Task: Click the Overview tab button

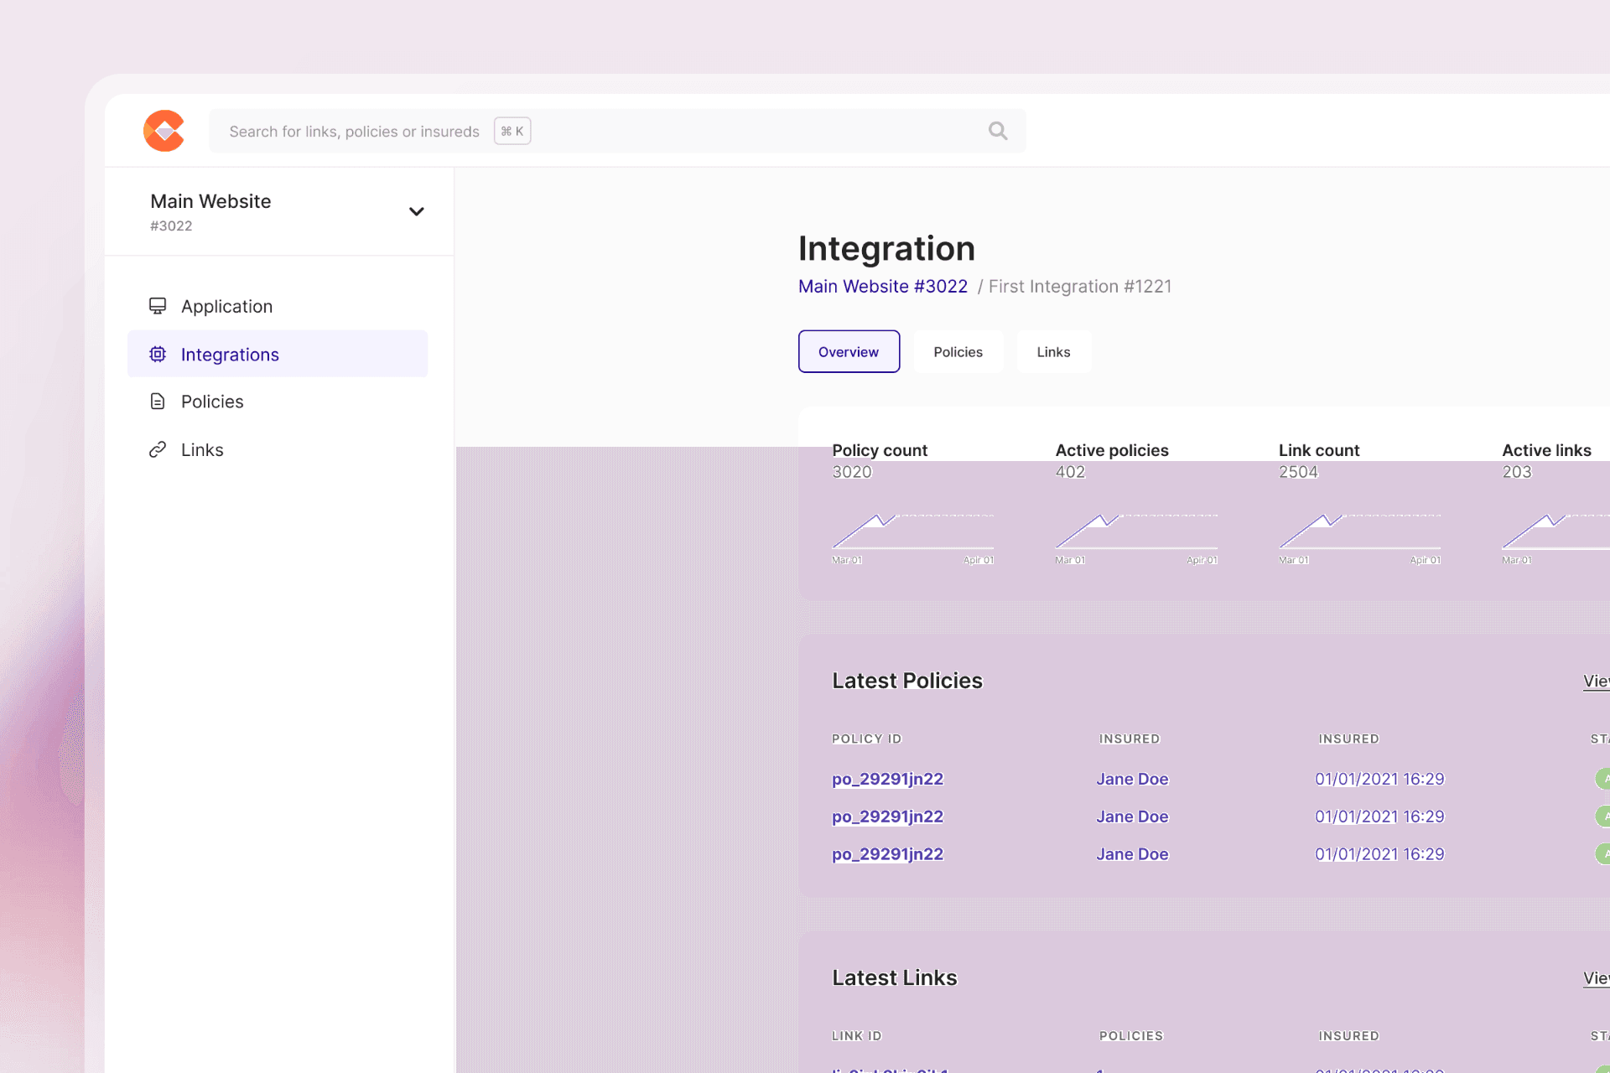Action: [849, 351]
